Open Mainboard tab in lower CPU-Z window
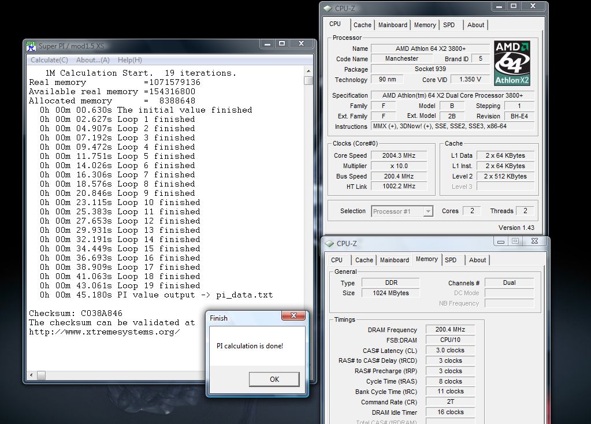591x424 pixels. [395, 260]
